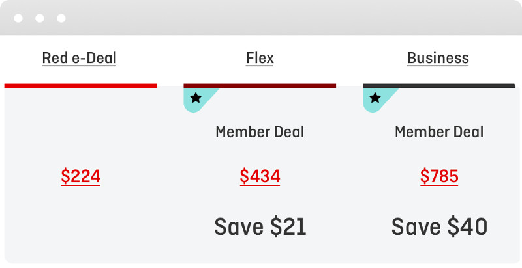The image size is (522, 268).
Task: Choose the $785 Business fare
Action: point(439,176)
